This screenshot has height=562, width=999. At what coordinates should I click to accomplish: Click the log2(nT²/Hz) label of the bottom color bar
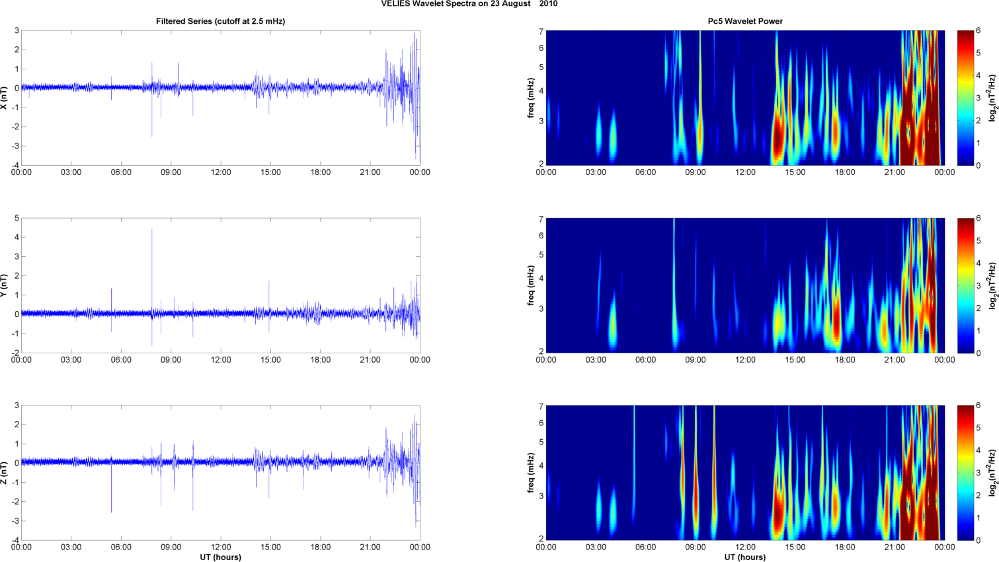[992, 473]
